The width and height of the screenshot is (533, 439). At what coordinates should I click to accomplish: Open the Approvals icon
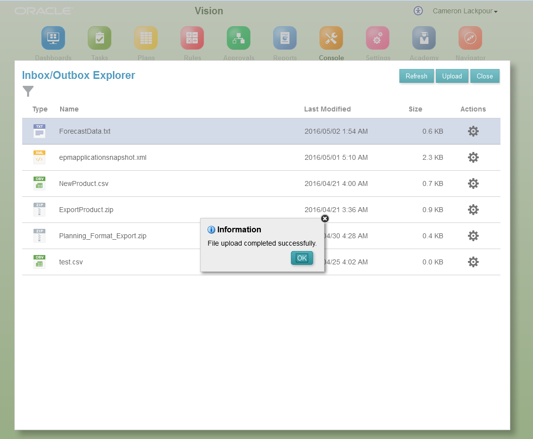(239, 38)
